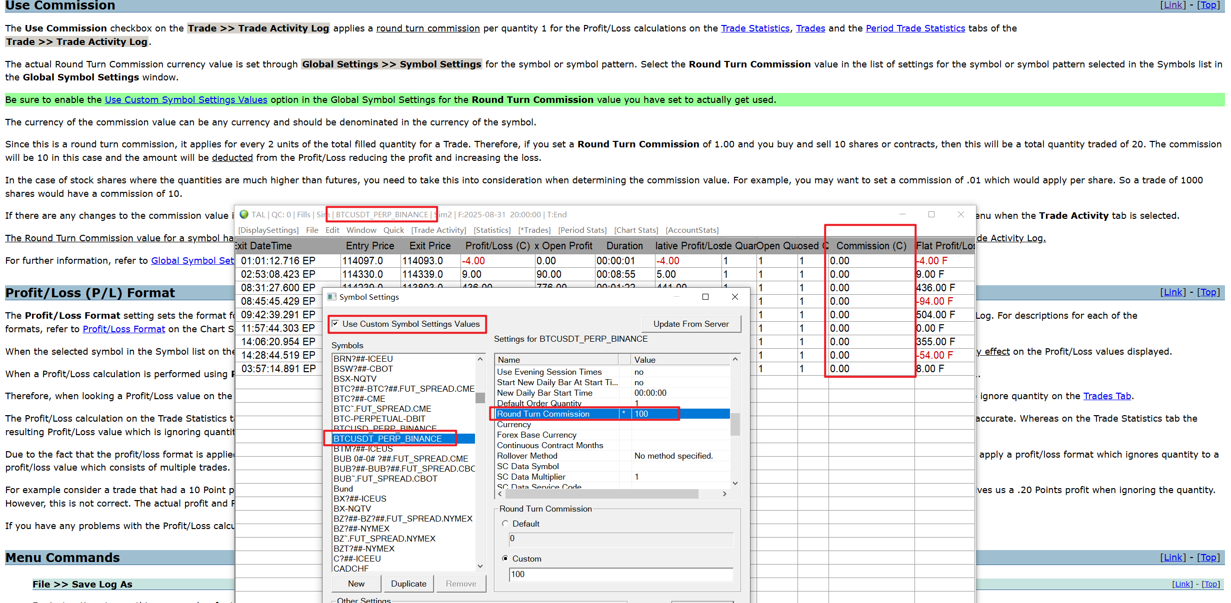Select the Default commission radio button
Image resolution: width=1231 pixels, height=603 pixels.
point(505,524)
